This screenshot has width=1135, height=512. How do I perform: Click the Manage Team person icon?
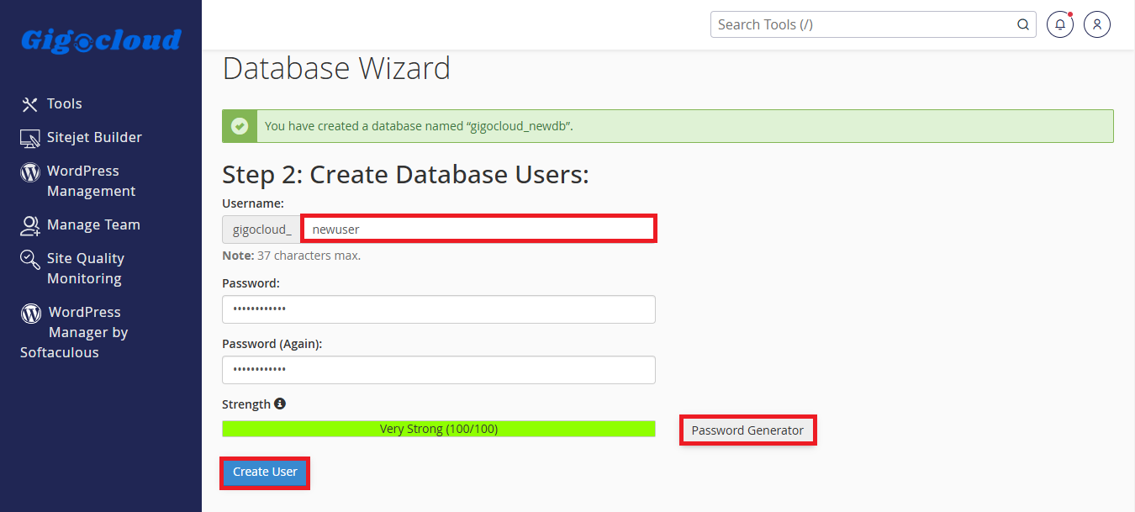point(30,225)
